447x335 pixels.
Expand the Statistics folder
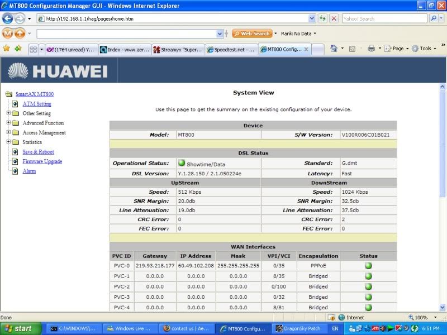pyautogui.click(x=8, y=142)
